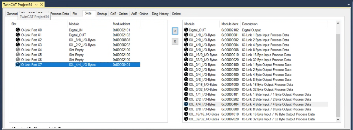Click ModuleIdent 0x00002000 in the modules list
Viewport: 353px width, 130px height.
point(230,89)
